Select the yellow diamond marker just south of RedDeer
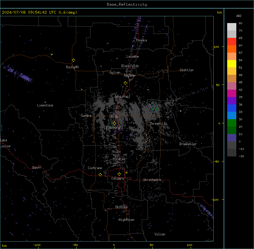The image size is (254, 249). pyautogui.click(x=126, y=83)
